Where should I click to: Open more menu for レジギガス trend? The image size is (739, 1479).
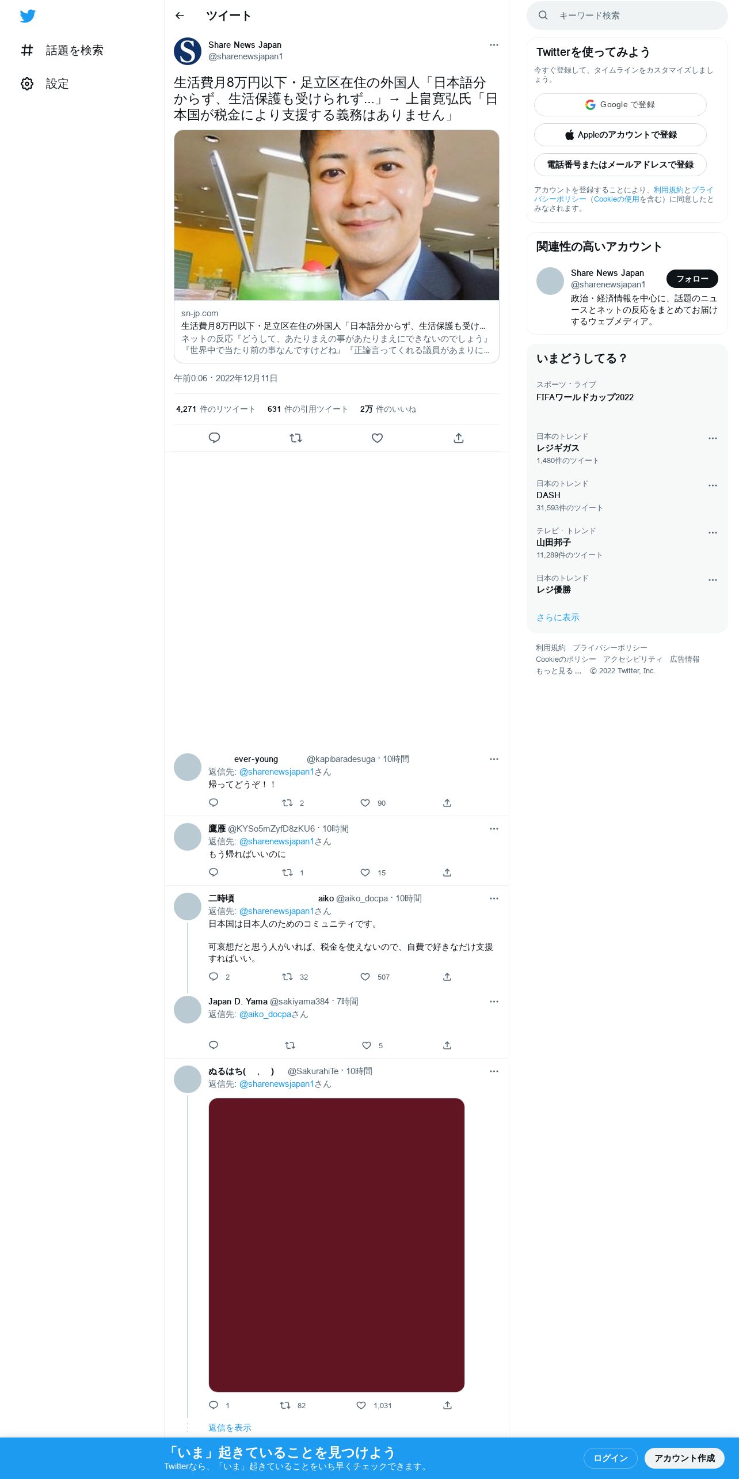(x=713, y=438)
